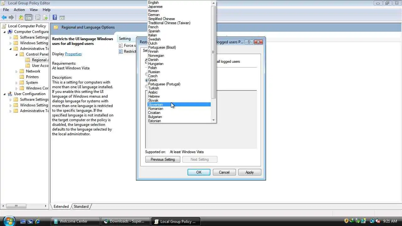402x226 pixels.
Task: Click the Regional and Language Options header folder icon
Action: [56, 27]
